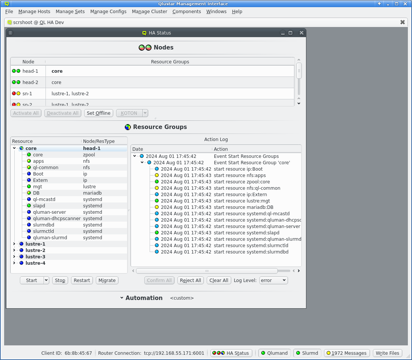Collapse the Automation section
Image resolution: width=412 pixels, height=360 pixels.
pos(122,298)
